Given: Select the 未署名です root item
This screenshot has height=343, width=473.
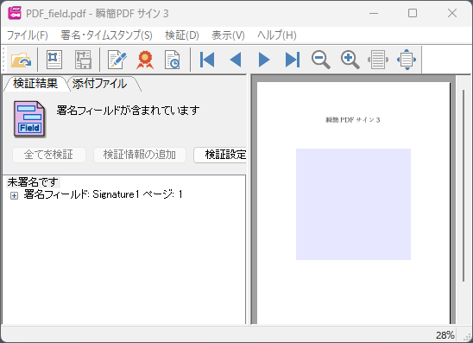Looking at the screenshot, I should click(x=33, y=182).
